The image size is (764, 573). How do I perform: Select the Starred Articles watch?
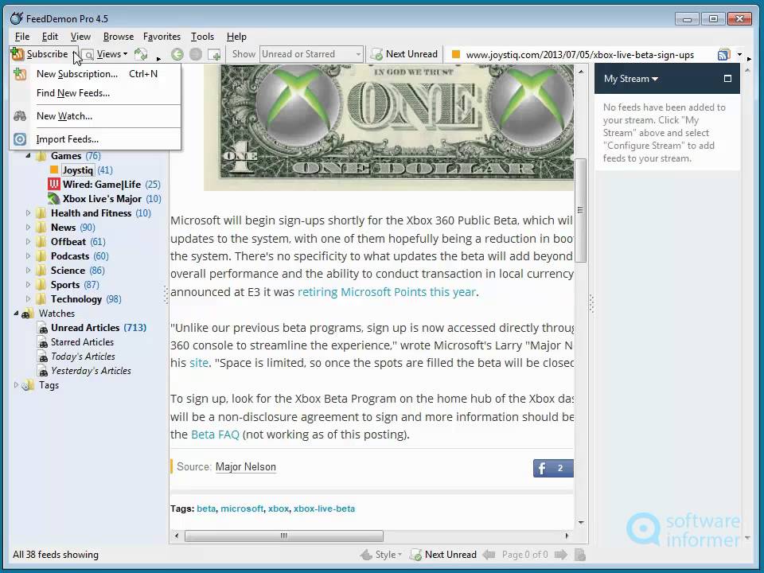(82, 342)
